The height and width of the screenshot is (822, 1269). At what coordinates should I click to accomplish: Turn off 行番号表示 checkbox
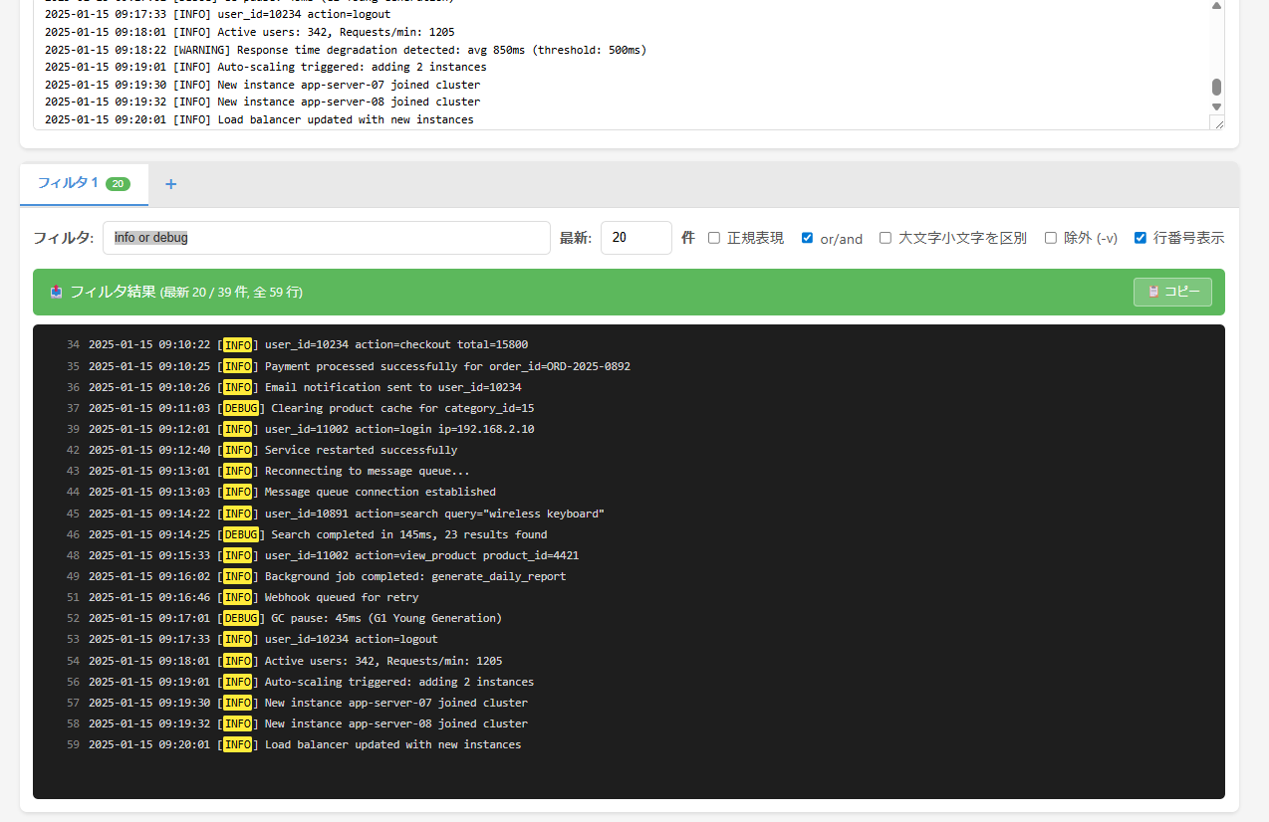point(1141,238)
